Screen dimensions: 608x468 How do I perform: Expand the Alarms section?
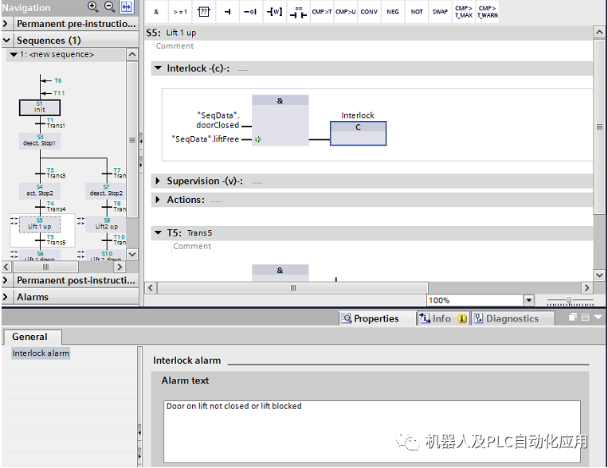[x=5, y=297]
